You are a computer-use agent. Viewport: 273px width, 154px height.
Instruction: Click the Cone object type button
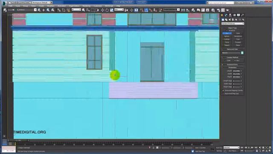click(238, 33)
